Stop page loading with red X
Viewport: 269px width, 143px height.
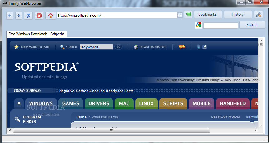(39, 16)
